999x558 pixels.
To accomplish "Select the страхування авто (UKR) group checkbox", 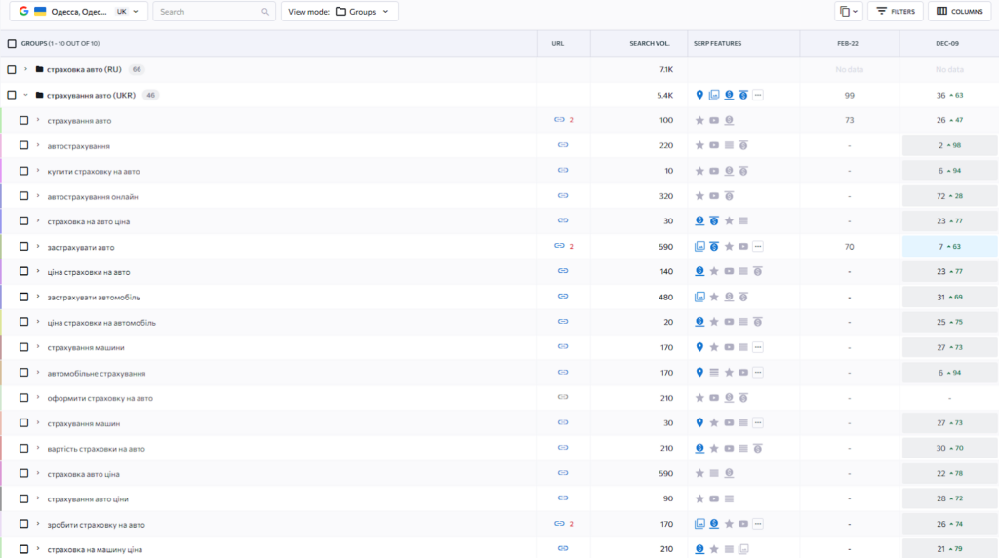I will pos(12,95).
